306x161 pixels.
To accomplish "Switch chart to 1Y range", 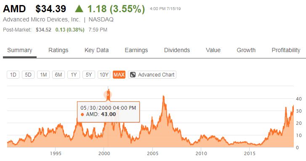I will tap(74, 75).
